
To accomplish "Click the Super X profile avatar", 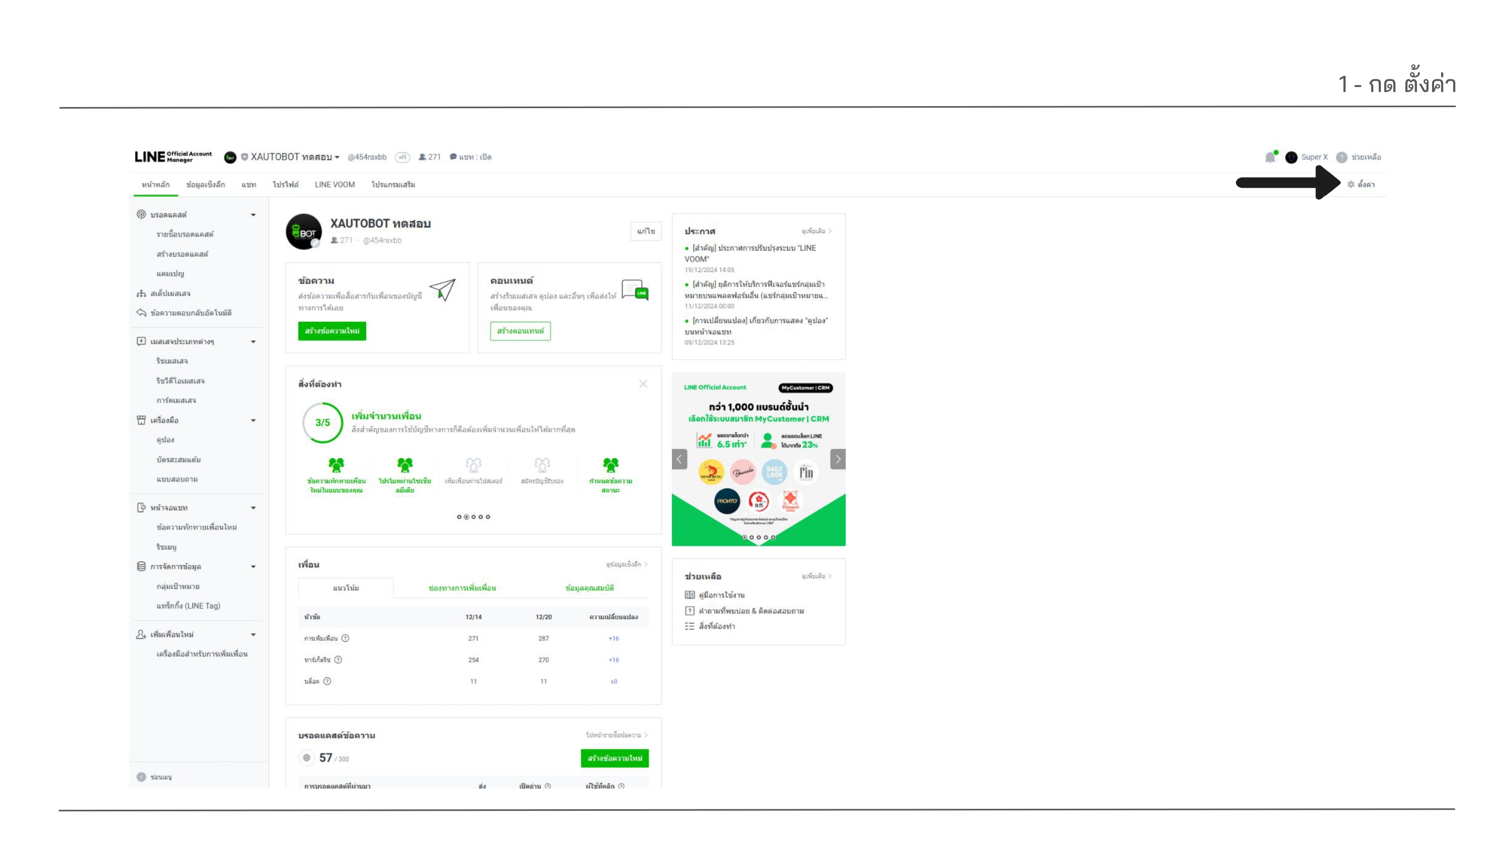I will pyautogui.click(x=1291, y=157).
